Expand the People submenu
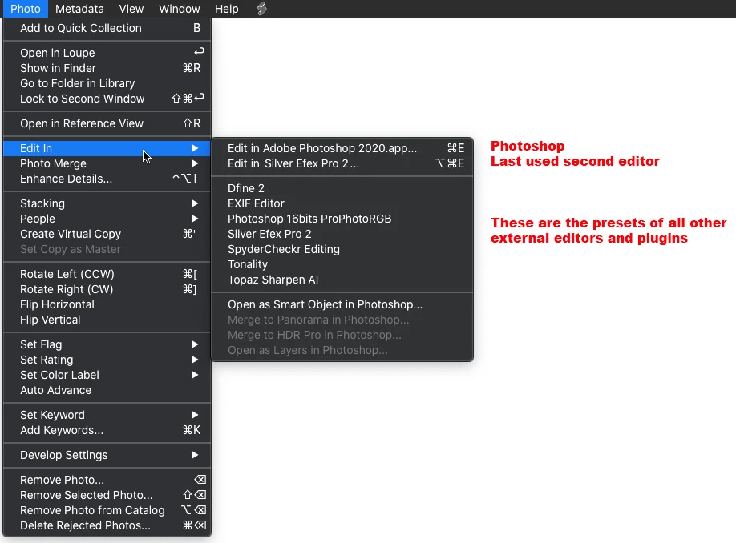The width and height of the screenshot is (736, 543). click(107, 219)
